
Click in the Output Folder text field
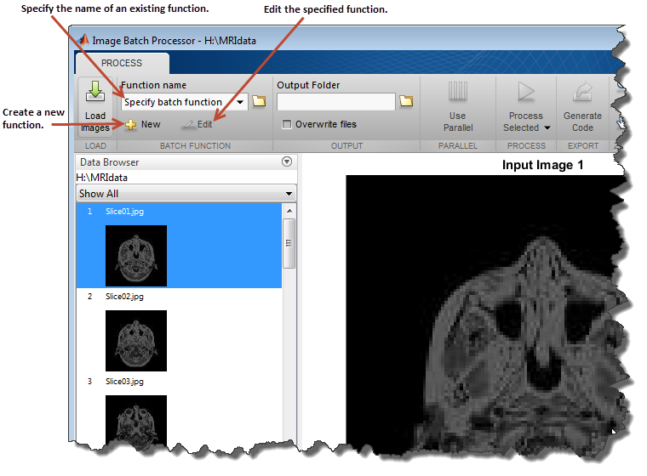pyautogui.click(x=335, y=102)
